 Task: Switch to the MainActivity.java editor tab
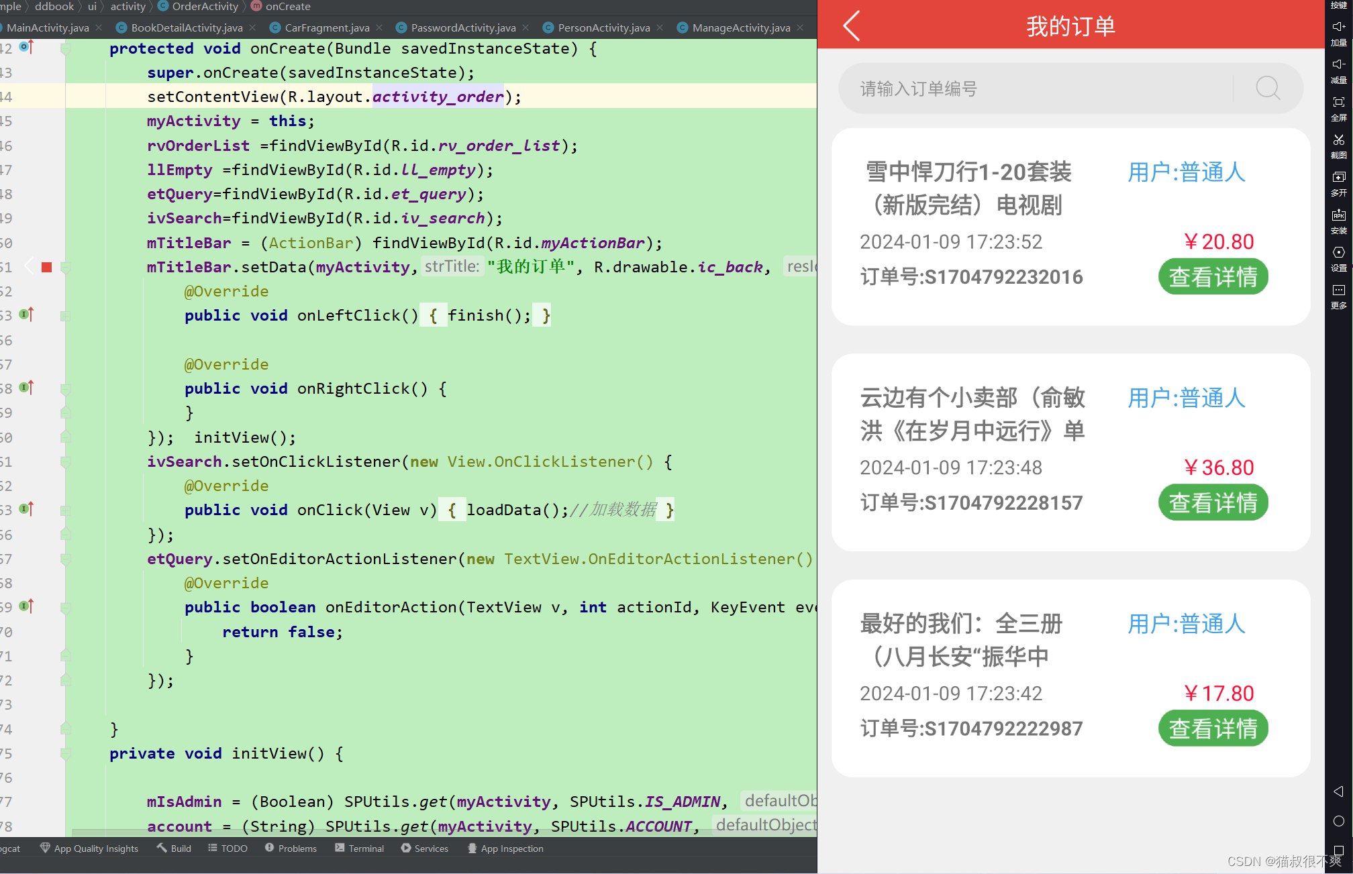[47, 28]
